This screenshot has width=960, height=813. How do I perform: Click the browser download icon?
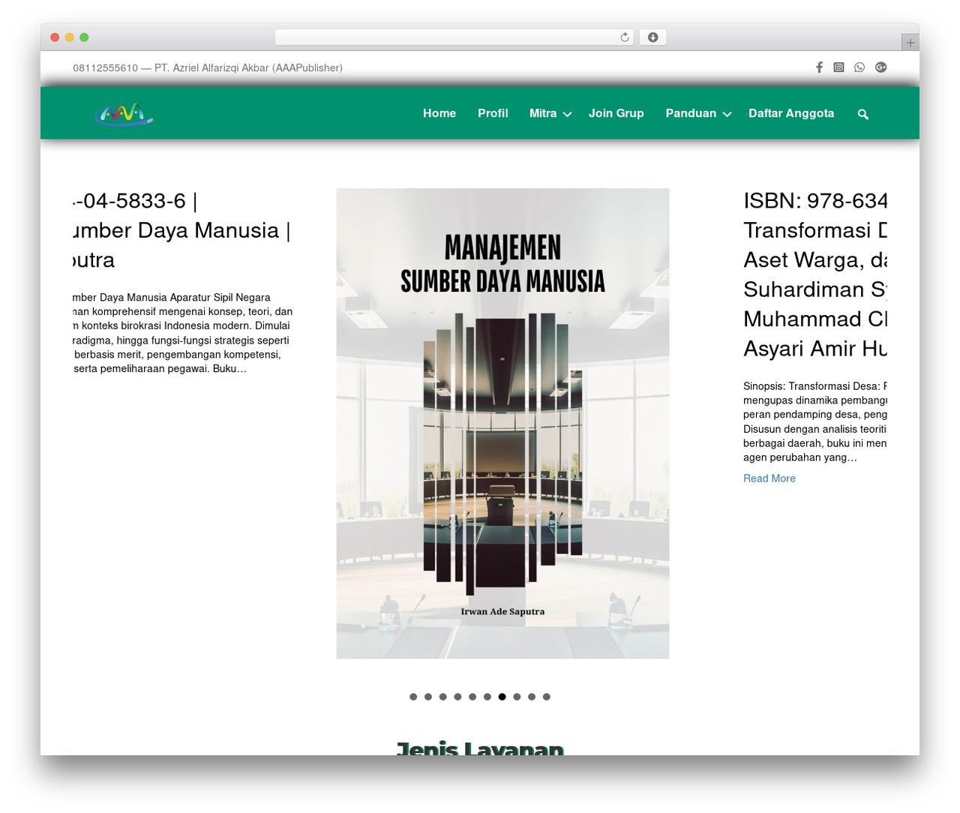(653, 37)
